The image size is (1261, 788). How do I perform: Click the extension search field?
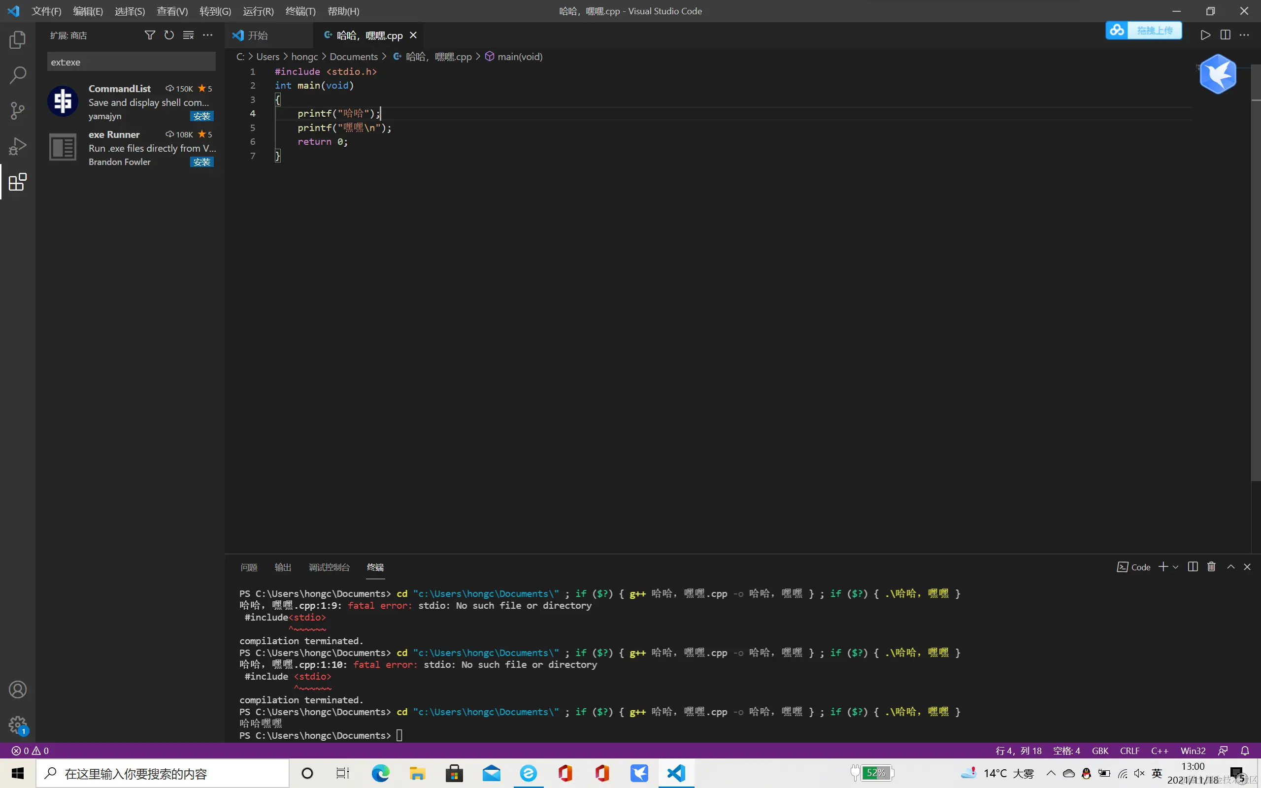(x=131, y=62)
